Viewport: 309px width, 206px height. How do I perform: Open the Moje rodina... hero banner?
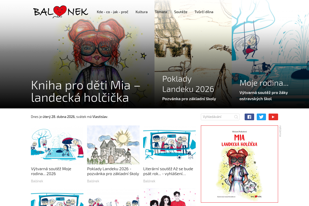pos(270,54)
